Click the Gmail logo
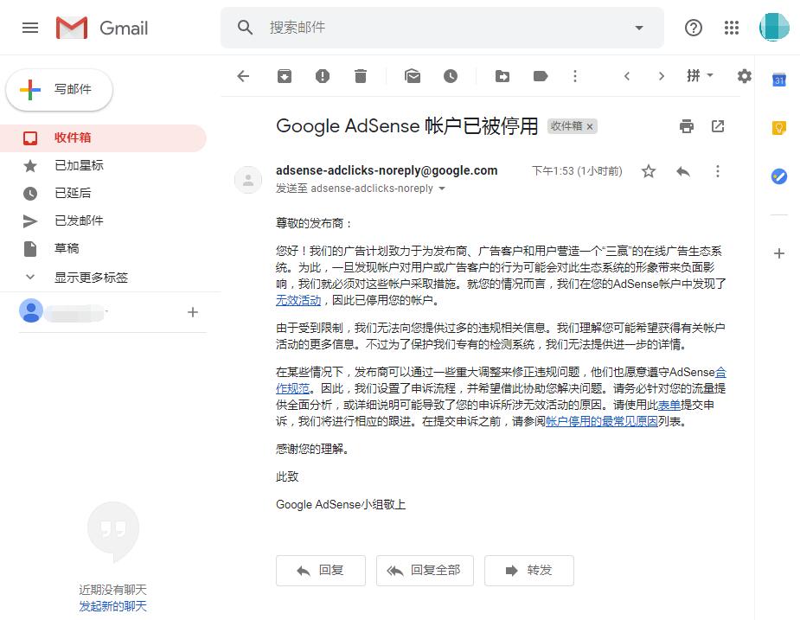Screen dimensions: 800x620 pos(102,28)
